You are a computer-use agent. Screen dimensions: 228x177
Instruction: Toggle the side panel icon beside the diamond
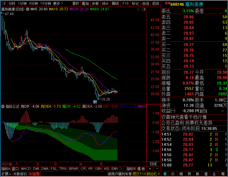coord(144,9)
